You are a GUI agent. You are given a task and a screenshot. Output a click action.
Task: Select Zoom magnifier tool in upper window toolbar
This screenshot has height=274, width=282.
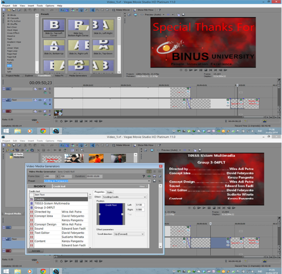coord(107,10)
